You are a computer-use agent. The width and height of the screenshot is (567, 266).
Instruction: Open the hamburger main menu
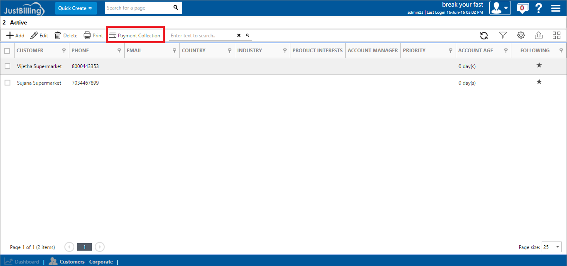pos(556,8)
